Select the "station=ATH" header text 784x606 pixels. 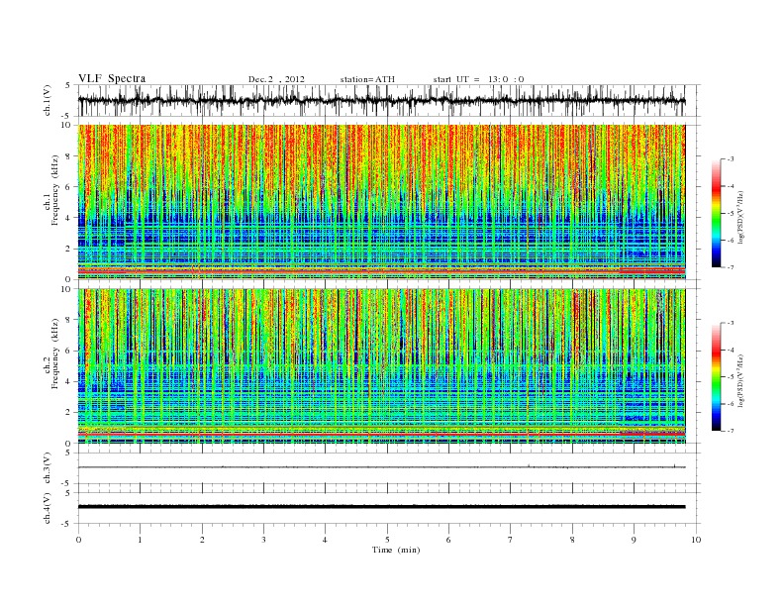pos(367,79)
